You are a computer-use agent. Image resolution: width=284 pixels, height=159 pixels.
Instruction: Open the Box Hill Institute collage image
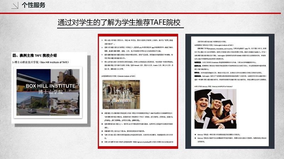[48, 92]
